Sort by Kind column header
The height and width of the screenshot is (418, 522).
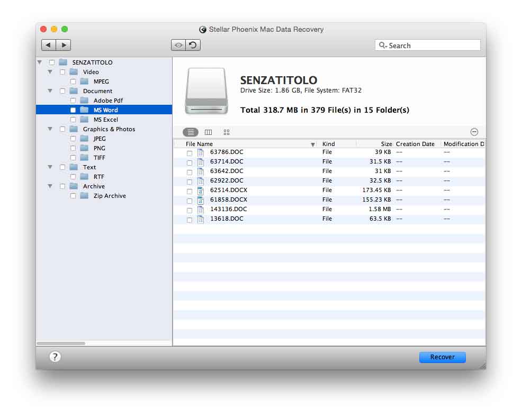pyautogui.click(x=336, y=144)
